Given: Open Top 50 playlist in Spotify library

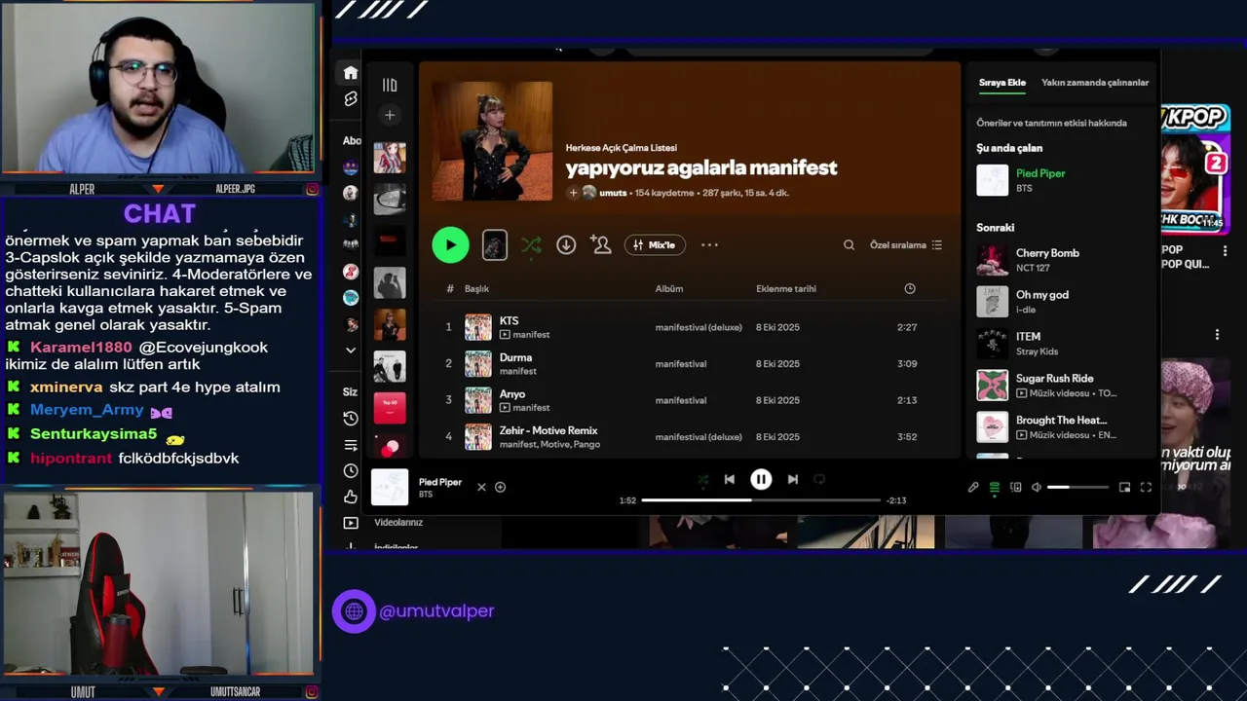Looking at the screenshot, I should pos(390,408).
